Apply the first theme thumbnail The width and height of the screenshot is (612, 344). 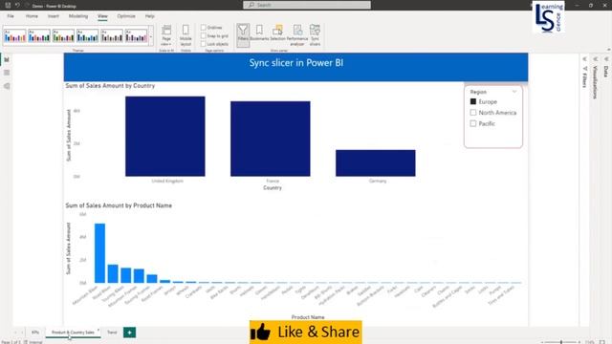click(15, 36)
